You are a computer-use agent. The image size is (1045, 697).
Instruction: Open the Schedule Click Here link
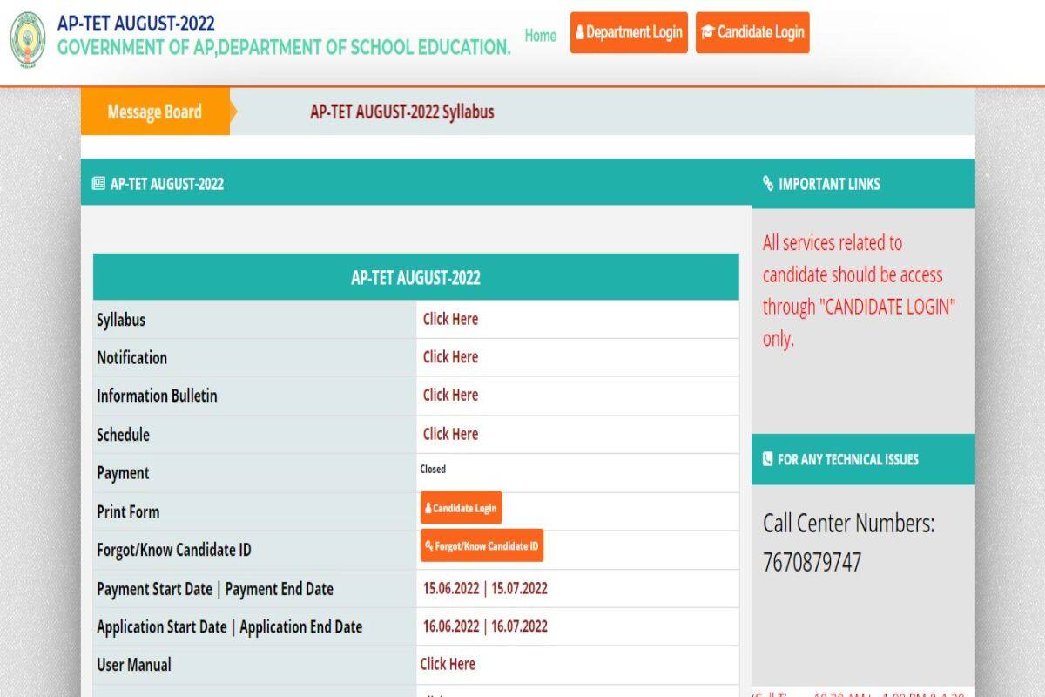(x=450, y=434)
